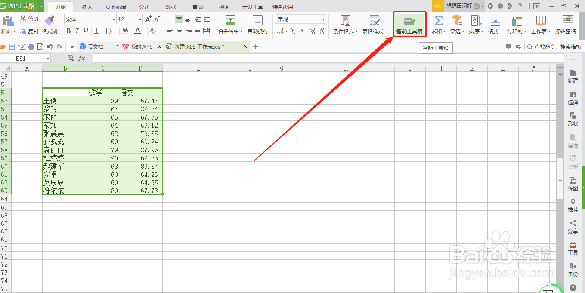The width and height of the screenshot is (585, 293).
Task: Toggle justify alignment
Action: [x=198, y=31]
